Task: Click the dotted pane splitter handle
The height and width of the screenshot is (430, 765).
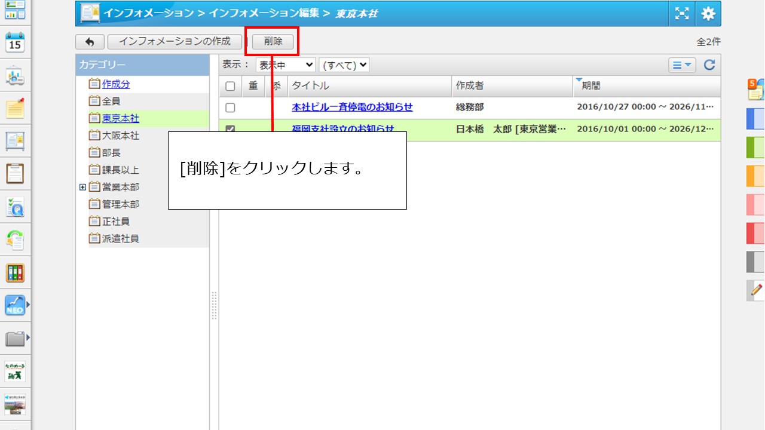Action: [214, 306]
